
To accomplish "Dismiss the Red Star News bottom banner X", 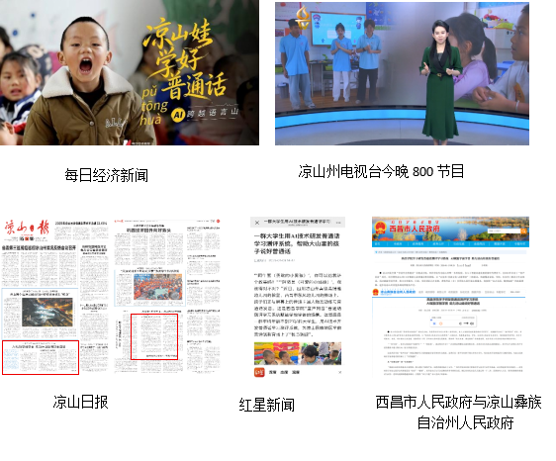I will pyautogui.click(x=339, y=372).
